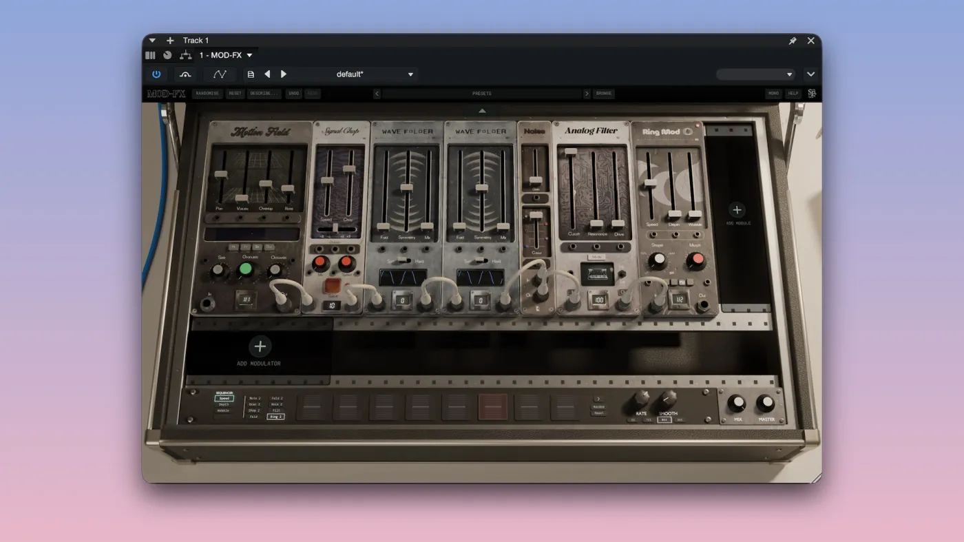
Task: Select Depth in the sequencer target list
Action: click(x=224, y=405)
